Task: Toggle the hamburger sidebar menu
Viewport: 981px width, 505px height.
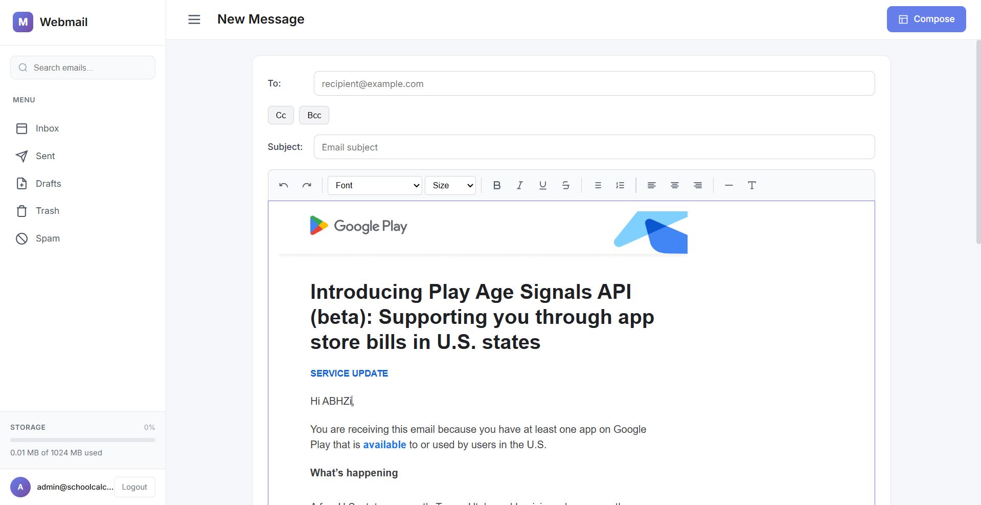Action: 194,19
